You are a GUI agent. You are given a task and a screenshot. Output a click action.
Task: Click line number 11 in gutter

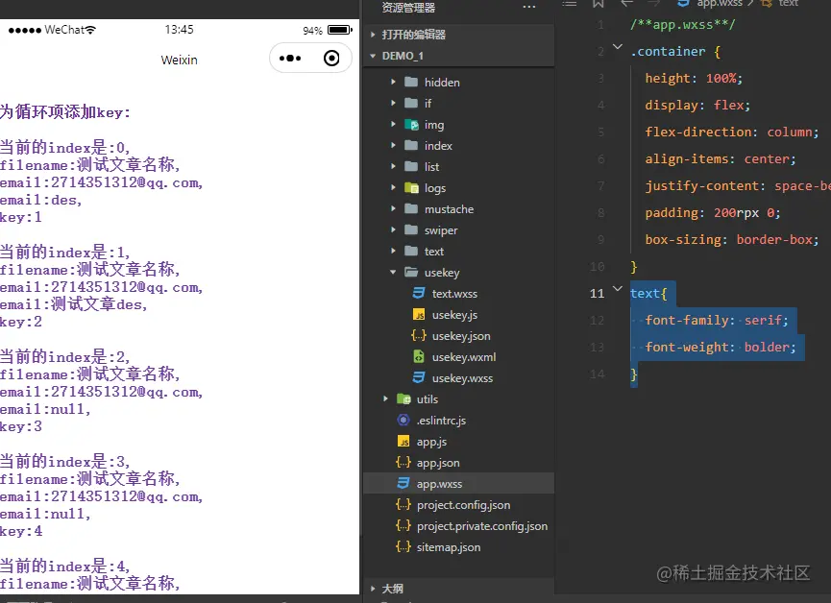point(597,293)
